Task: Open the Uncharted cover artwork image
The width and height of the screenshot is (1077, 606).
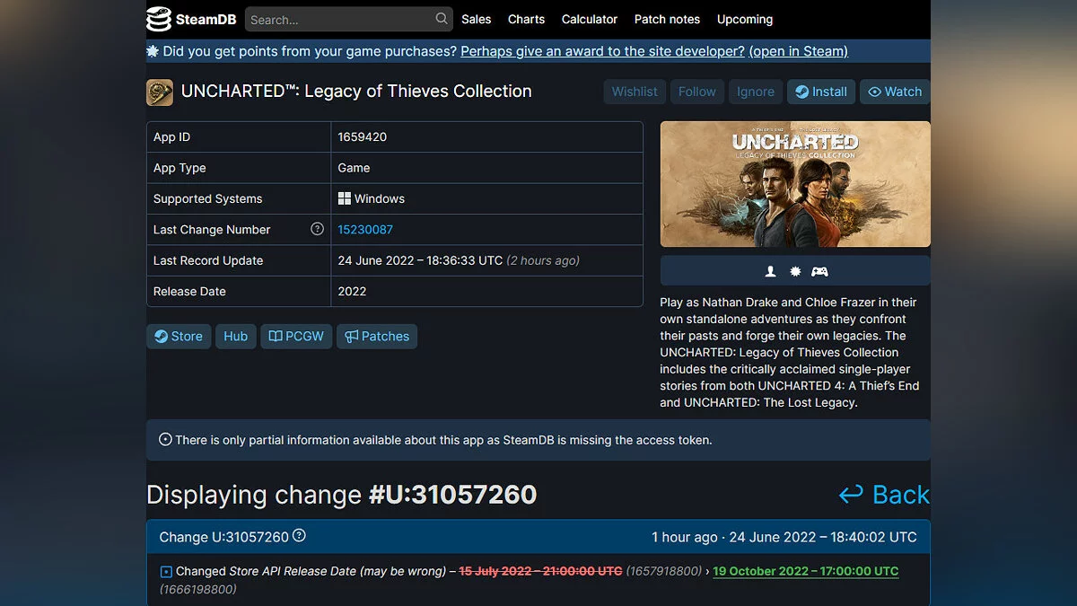Action: (795, 184)
